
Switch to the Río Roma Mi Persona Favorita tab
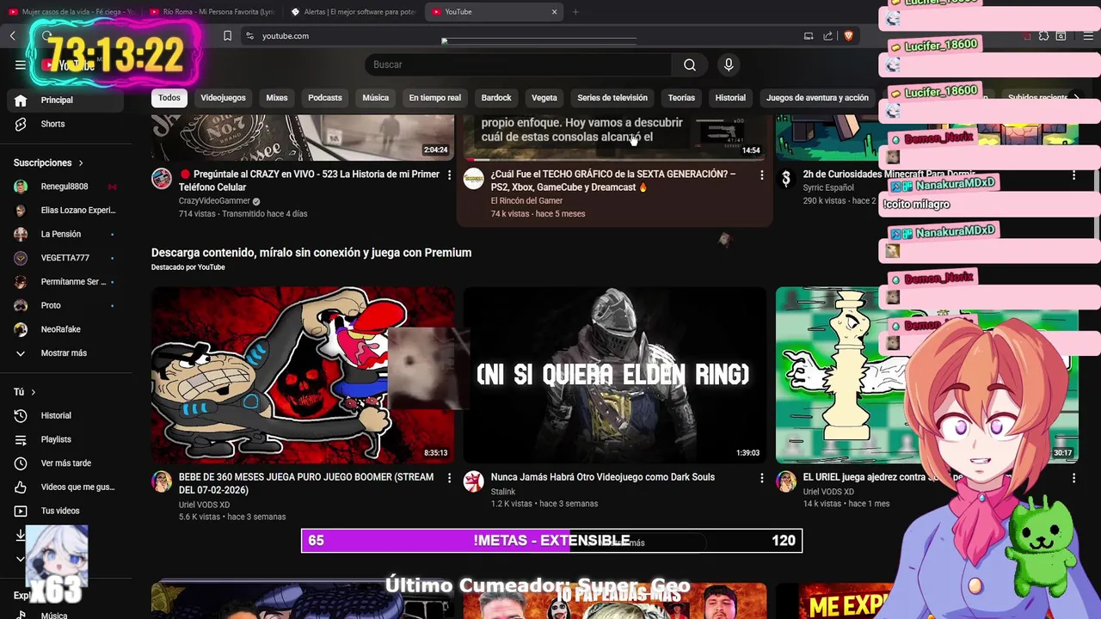[211, 12]
